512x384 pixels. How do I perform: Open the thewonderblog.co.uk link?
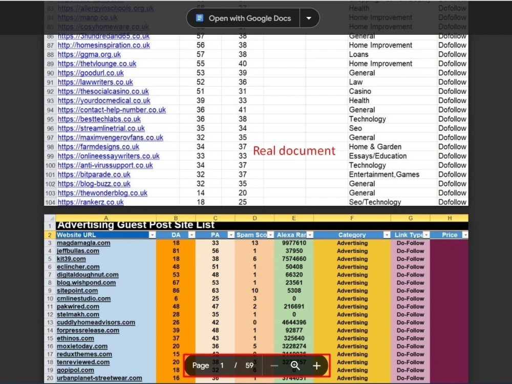pos(102,193)
